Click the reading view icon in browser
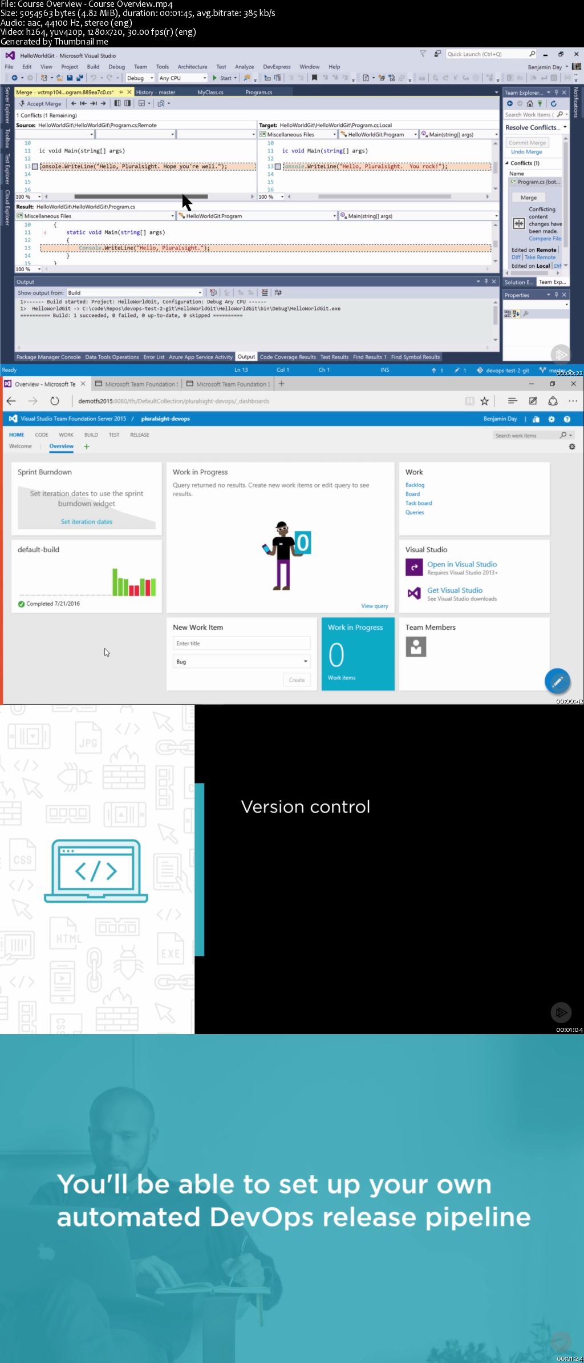Screen dimensions: 584x1363 coord(469,401)
